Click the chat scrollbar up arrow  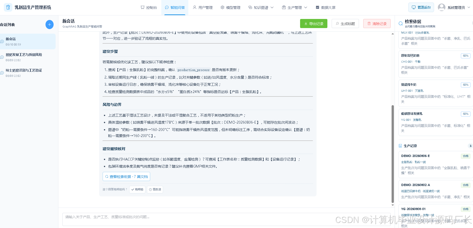pyautogui.click(x=393, y=34)
